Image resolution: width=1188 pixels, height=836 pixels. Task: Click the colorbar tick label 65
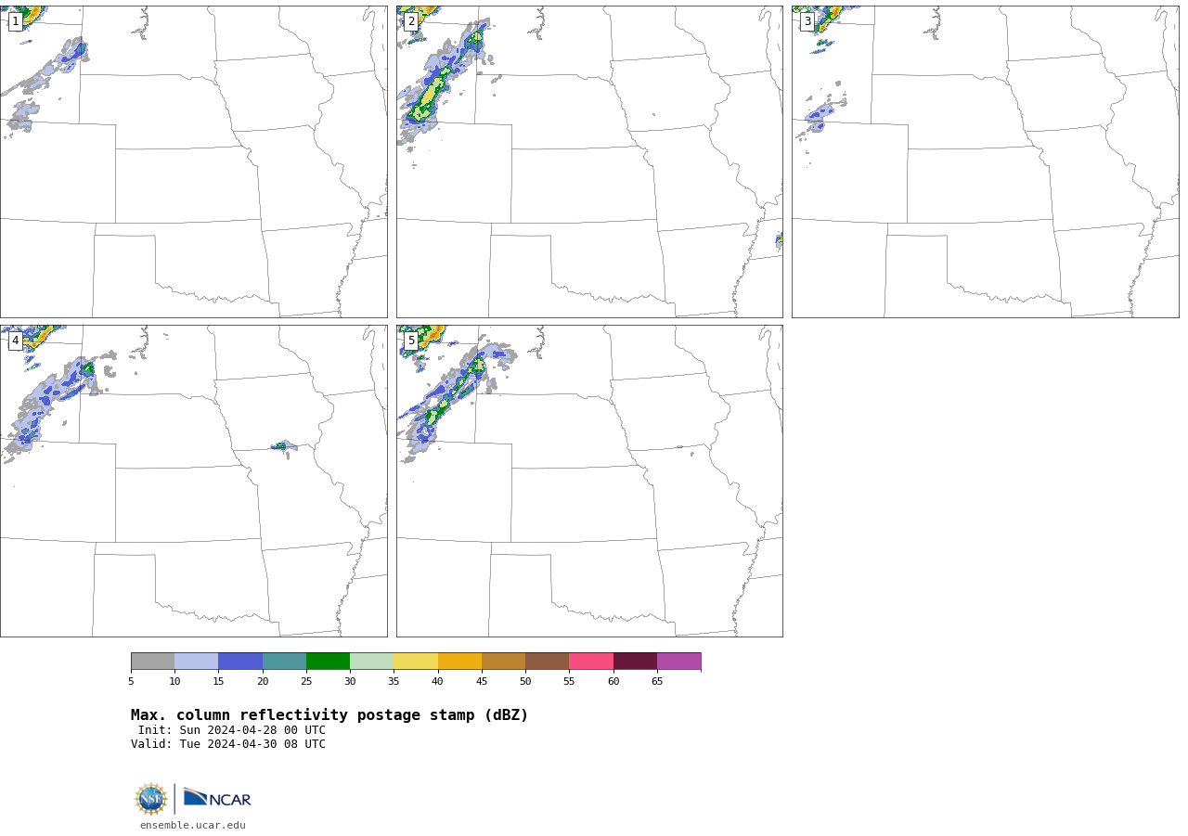[x=657, y=681]
